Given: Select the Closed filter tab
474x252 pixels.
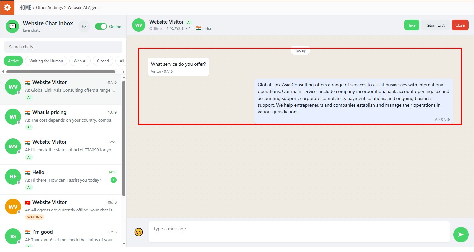Looking at the screenshot, I should click(103, 61).
